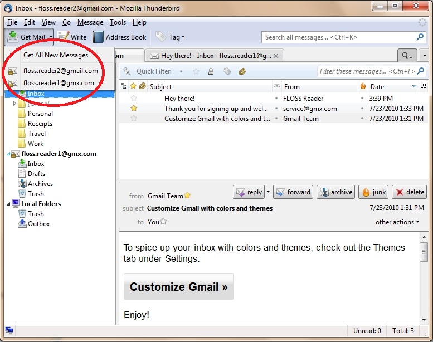Screen dimensions: 433x342
Task: Open the other actions dropdown
Action: coord(397,222)
